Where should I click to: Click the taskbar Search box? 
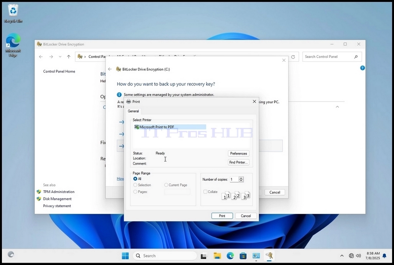pos(165,256)
